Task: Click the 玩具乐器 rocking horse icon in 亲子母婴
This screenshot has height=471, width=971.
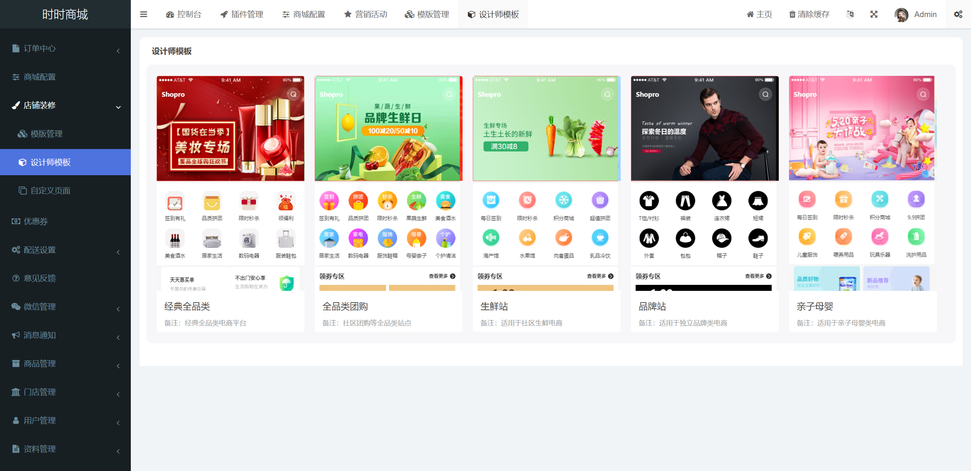Action: [880, 237]
